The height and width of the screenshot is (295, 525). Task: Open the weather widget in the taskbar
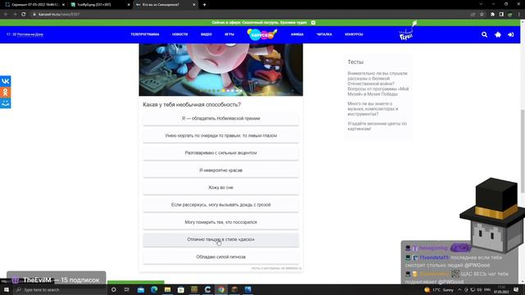click(439, 289)
